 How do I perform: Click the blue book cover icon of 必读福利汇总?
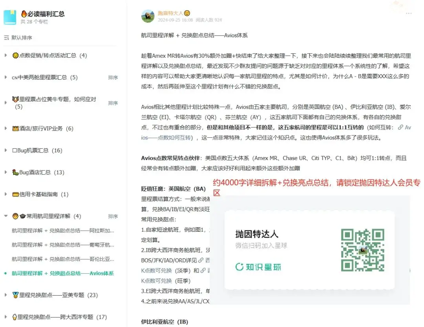(11, 18)
